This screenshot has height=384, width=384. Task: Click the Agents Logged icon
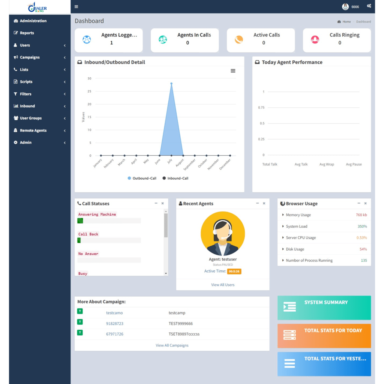click(x=87, y=39)
